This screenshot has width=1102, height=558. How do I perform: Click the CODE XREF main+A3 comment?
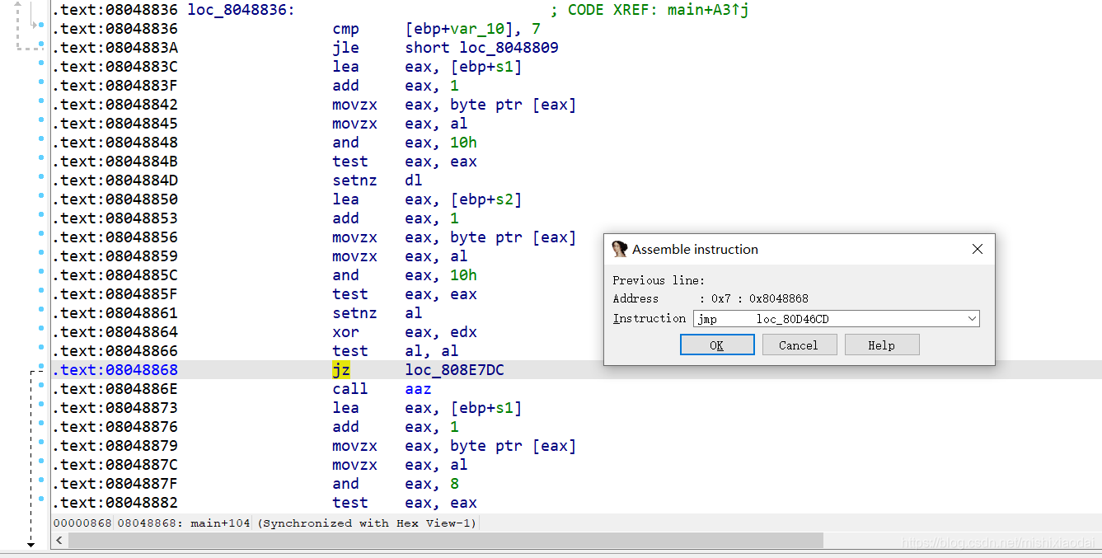tap(649, 10)
